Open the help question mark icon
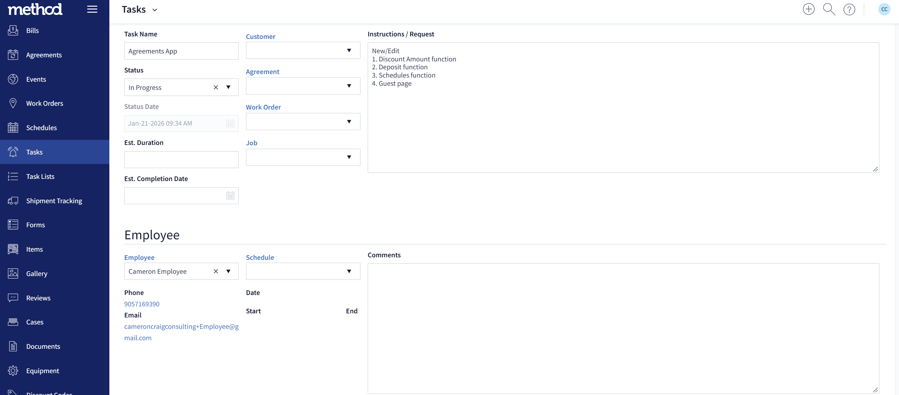The image size is (899, 395). pos(849,9)
